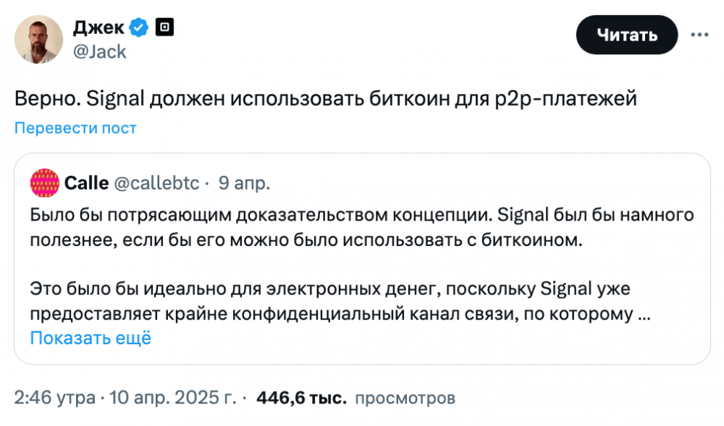Click the 2:46 утра timestamp
This screenshot has height=426, width=724.
[x=54, y=397]
